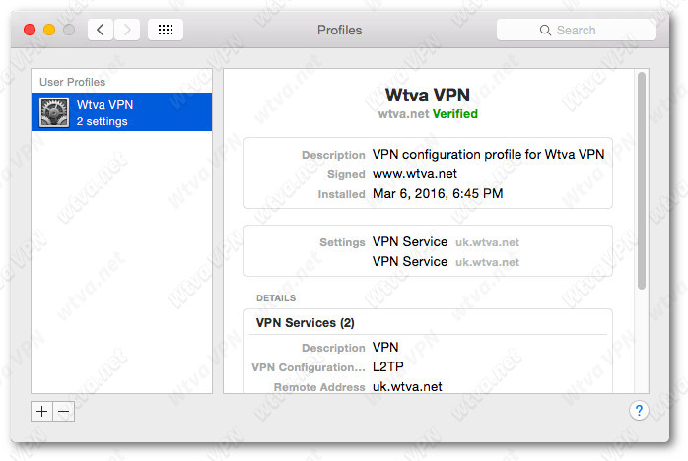Click the 'User Profiles' list header
This screenshot has width=688, height=461.
click(x=72, y=82)
